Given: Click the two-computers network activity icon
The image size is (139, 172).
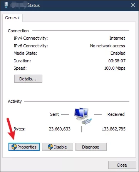Looking at the screenshot, I should (x=83, y=116).
